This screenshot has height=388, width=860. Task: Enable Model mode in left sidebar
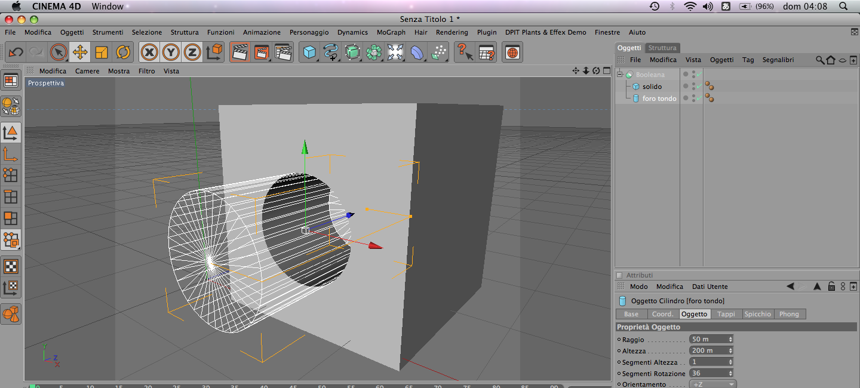click(x=11, y=133)
